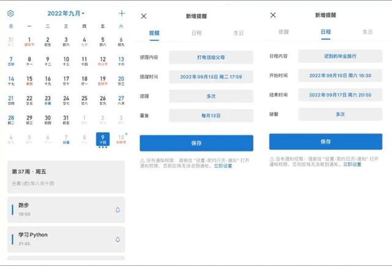
Task: Tap the bell icon on 学习 Python event
Action: click(118, 240)
